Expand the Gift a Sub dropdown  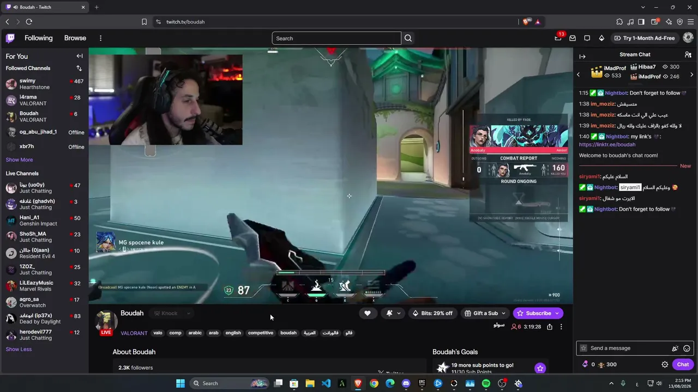pos(503,313)
